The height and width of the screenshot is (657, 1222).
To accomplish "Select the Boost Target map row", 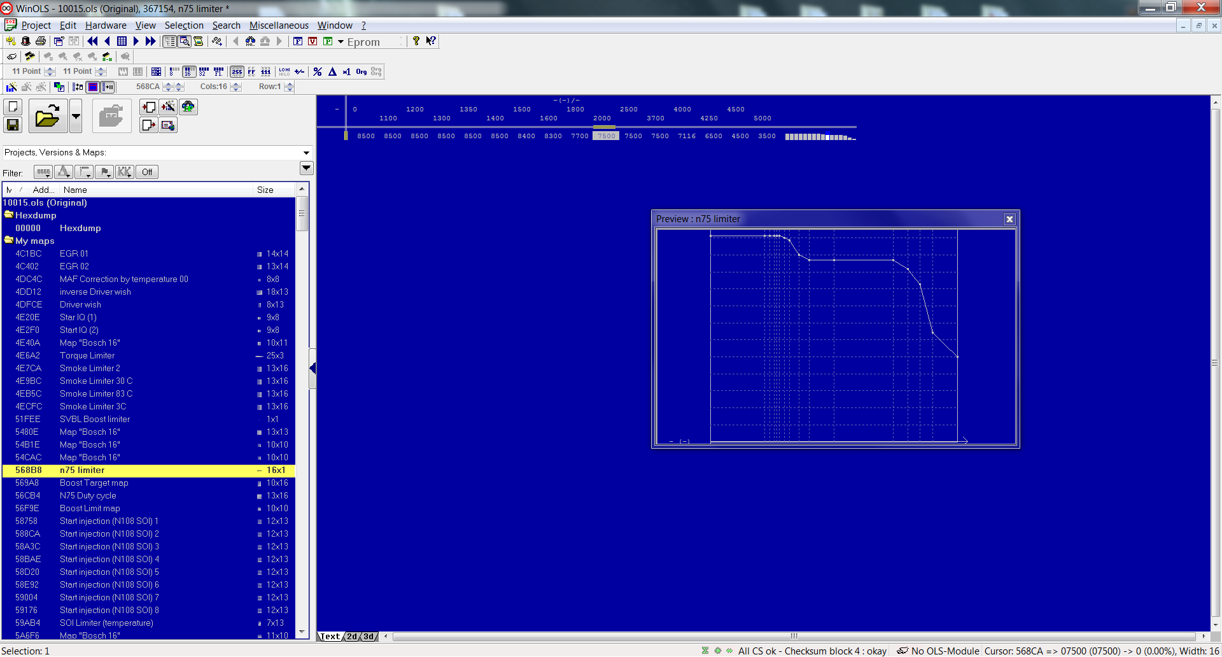I will [148, 483].
